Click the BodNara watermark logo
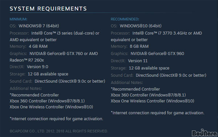This screenshot has height=137, width=218. point(204,133)
